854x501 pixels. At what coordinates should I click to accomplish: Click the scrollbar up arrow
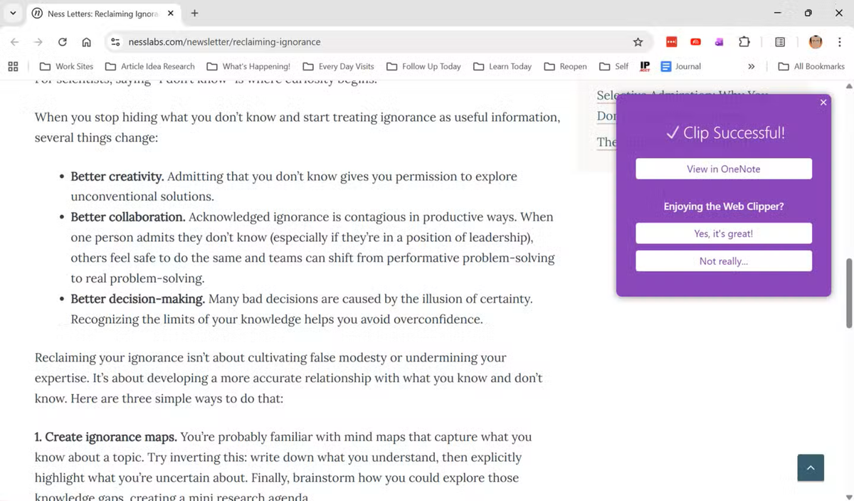(848, 86)
